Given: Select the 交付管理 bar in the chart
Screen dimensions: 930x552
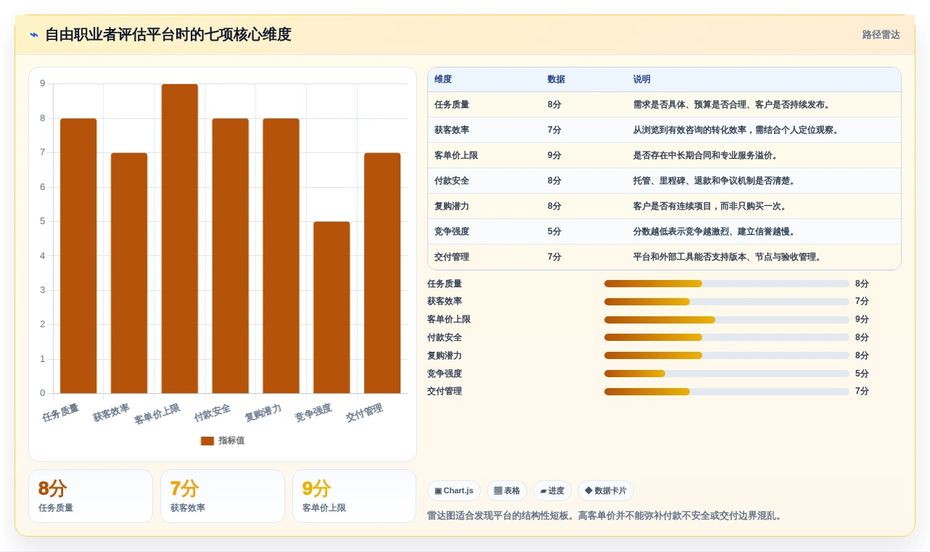Looking at the screenshot, I should tap(382, 273).
